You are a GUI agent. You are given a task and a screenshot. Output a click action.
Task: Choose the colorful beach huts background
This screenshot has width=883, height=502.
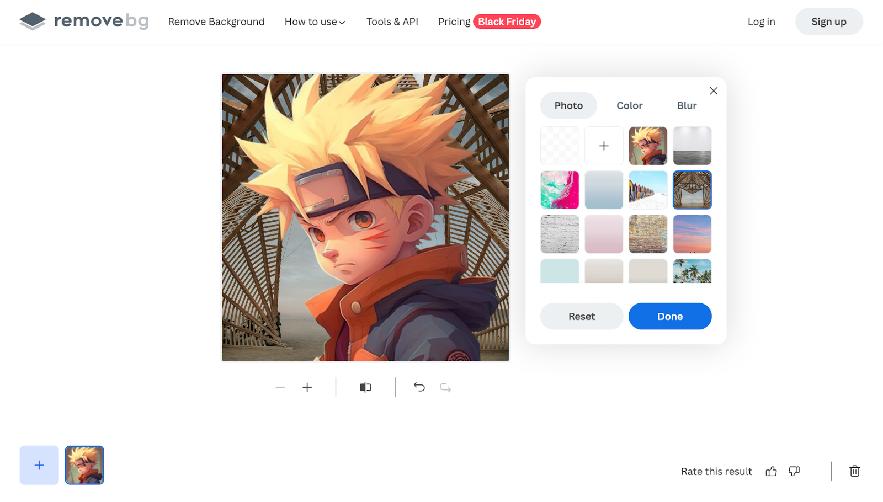[x=648, y=190]
